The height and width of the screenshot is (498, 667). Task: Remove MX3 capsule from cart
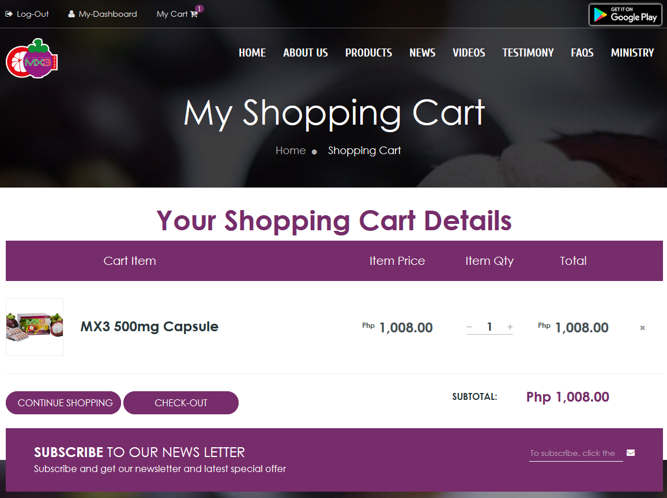[642, 328]
